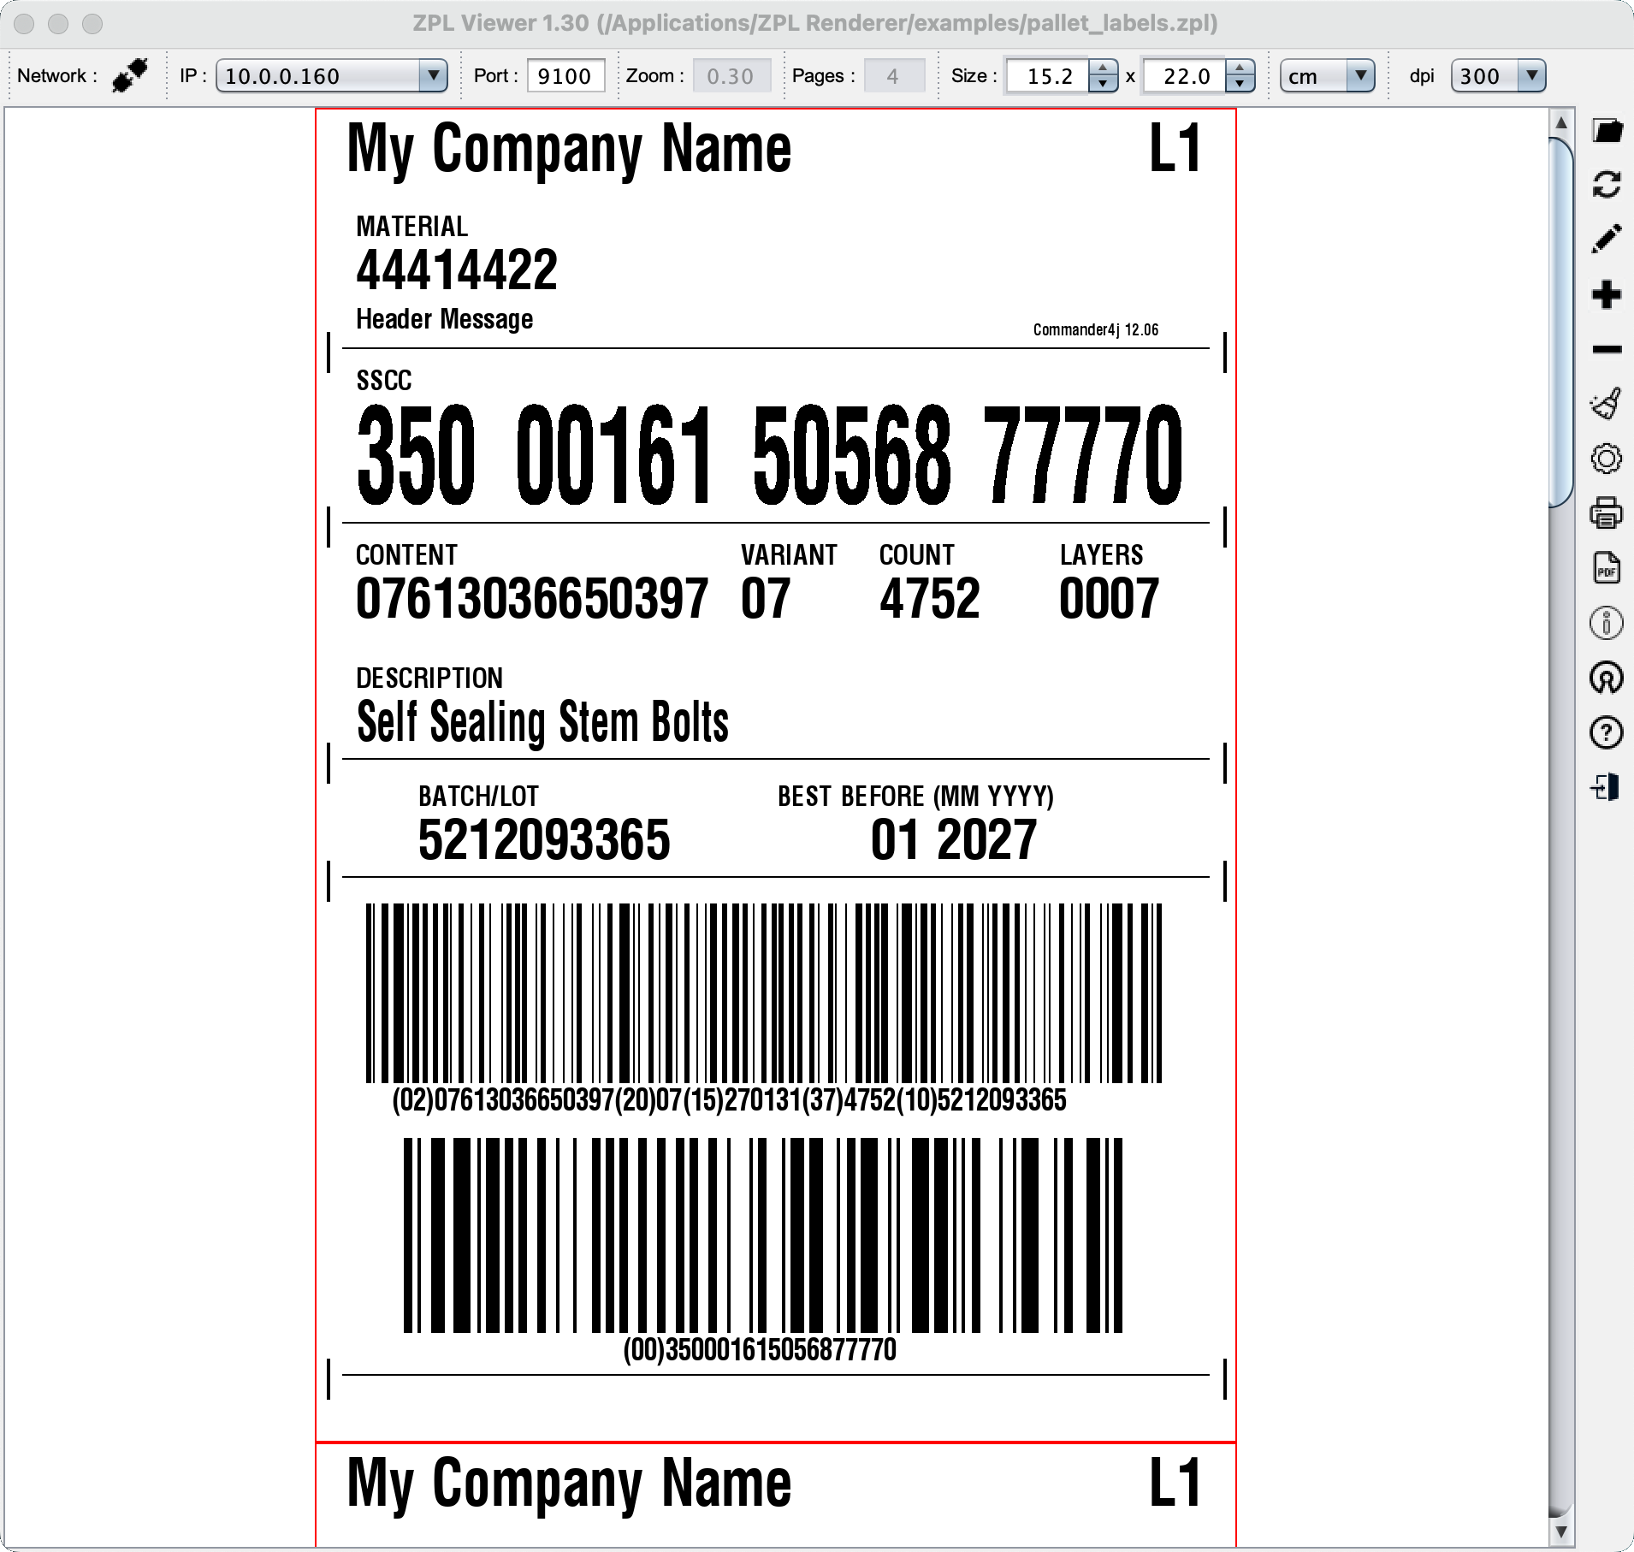Clear labels with the broom icon
Screen dimensions: 1634x1552
1607,403
